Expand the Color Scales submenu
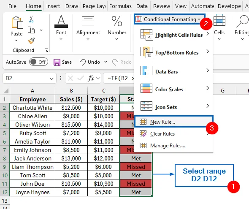 (173, 89)
